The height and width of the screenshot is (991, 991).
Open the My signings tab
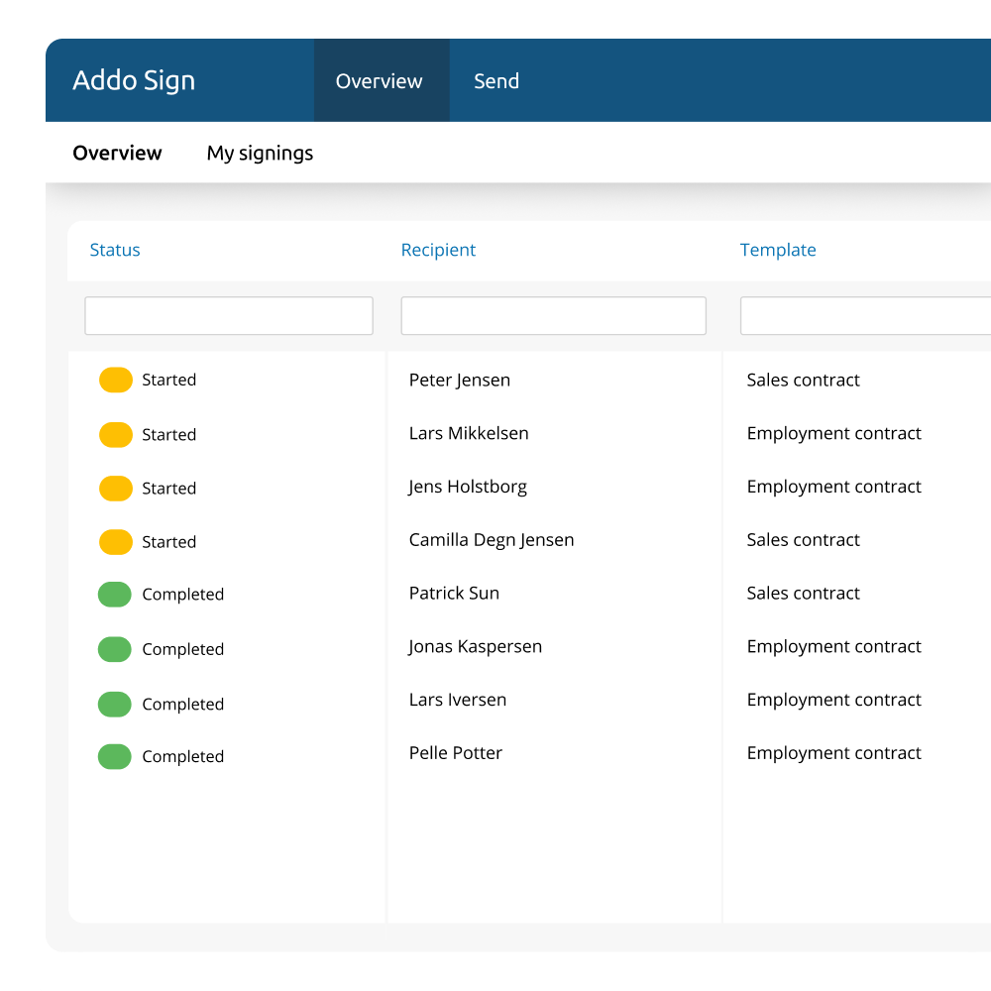pyautogui.click(x=260, y=153)
